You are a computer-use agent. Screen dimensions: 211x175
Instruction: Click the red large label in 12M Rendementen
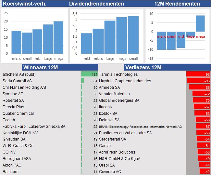click(191, 36)
